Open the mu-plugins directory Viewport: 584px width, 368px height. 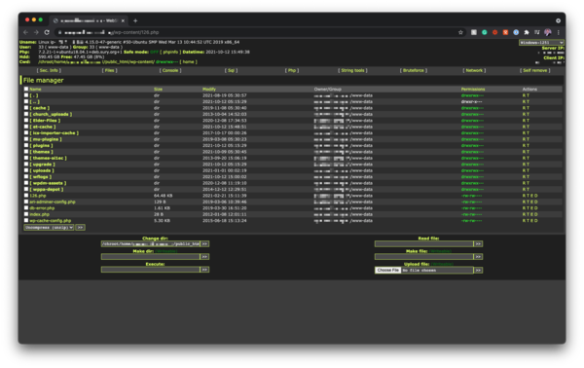pos(46,139)
